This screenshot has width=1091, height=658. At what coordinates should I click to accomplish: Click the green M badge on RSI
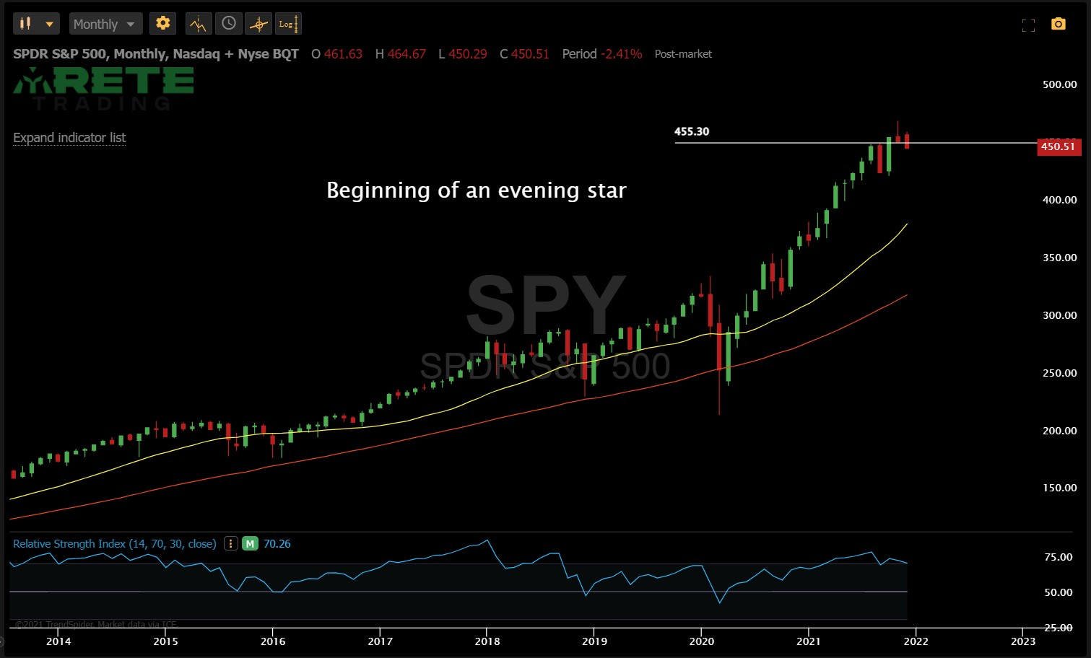(x=250, y=544)
